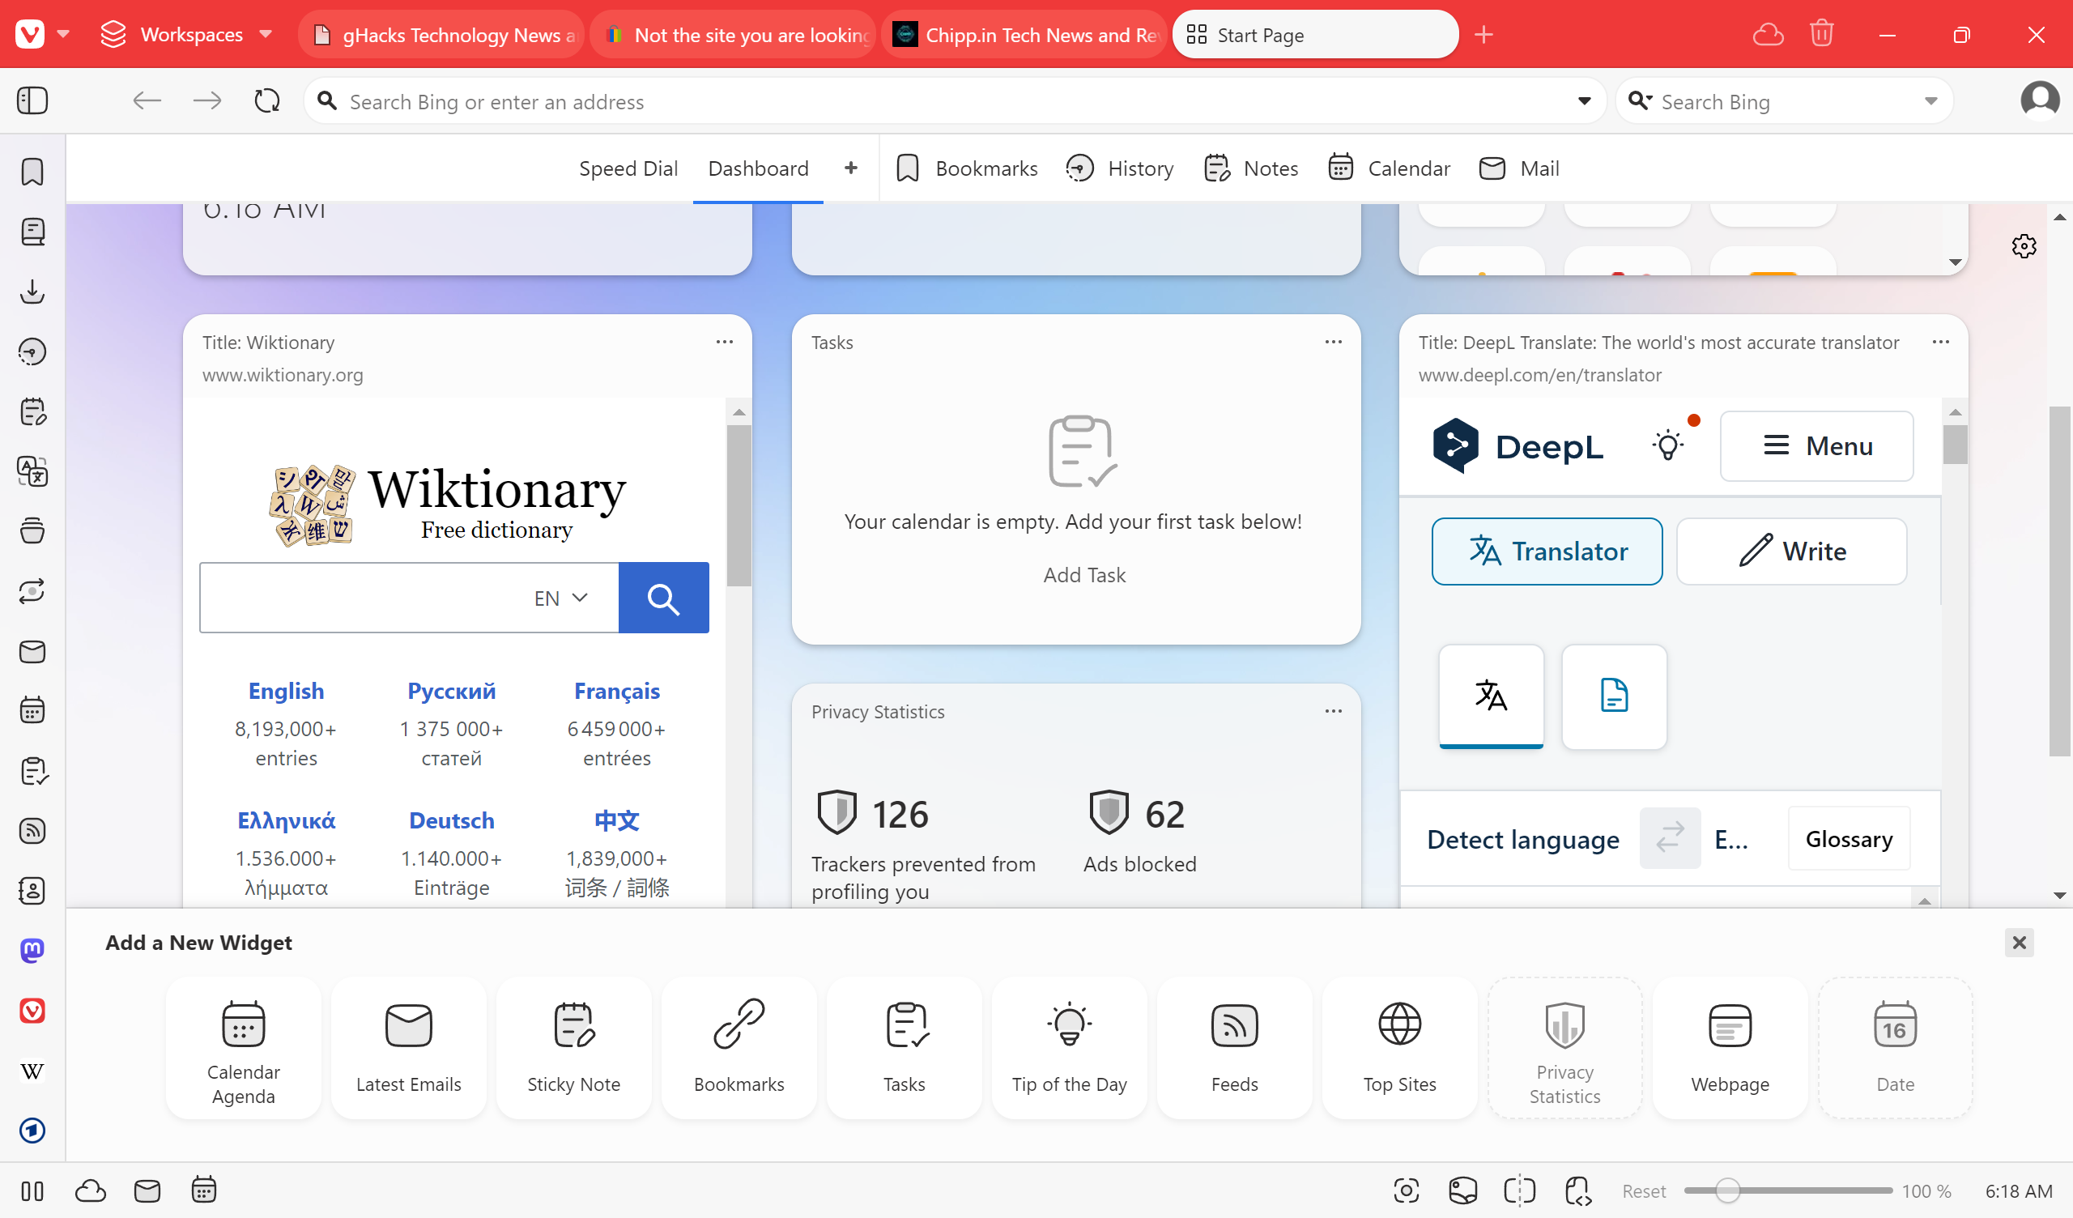
Task: Toggle images display in status bar
Action: [1462, 1190]
